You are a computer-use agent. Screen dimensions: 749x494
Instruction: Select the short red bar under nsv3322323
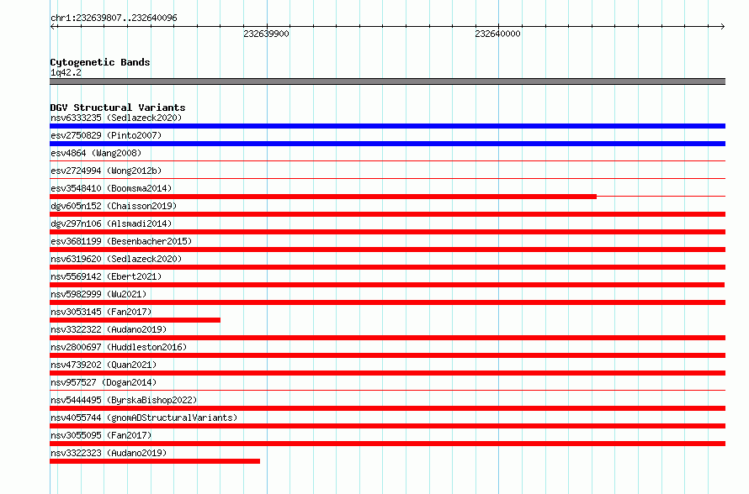pyautogui.click(x=155, y=461)
